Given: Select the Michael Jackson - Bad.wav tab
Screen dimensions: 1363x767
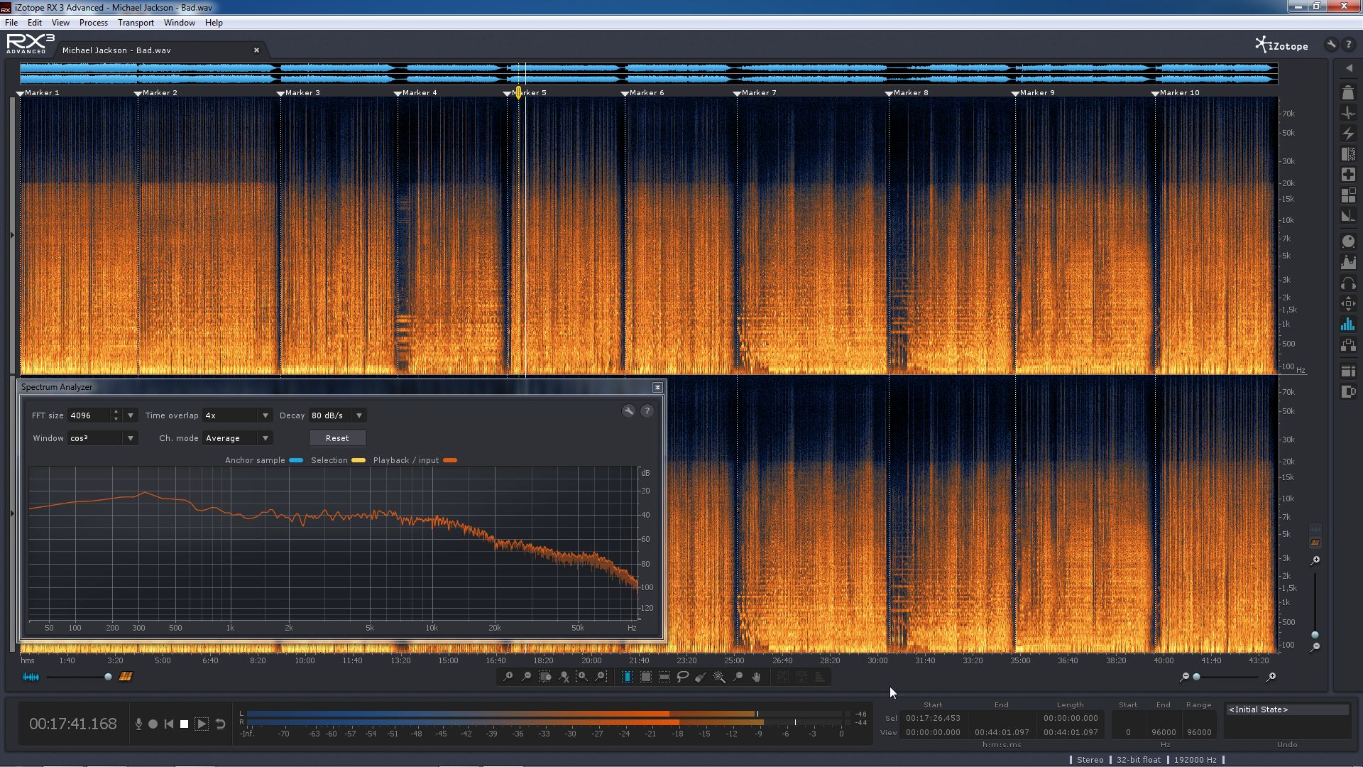Looking at the screenshot, I should pyautogui.click(x=116, y=50).
